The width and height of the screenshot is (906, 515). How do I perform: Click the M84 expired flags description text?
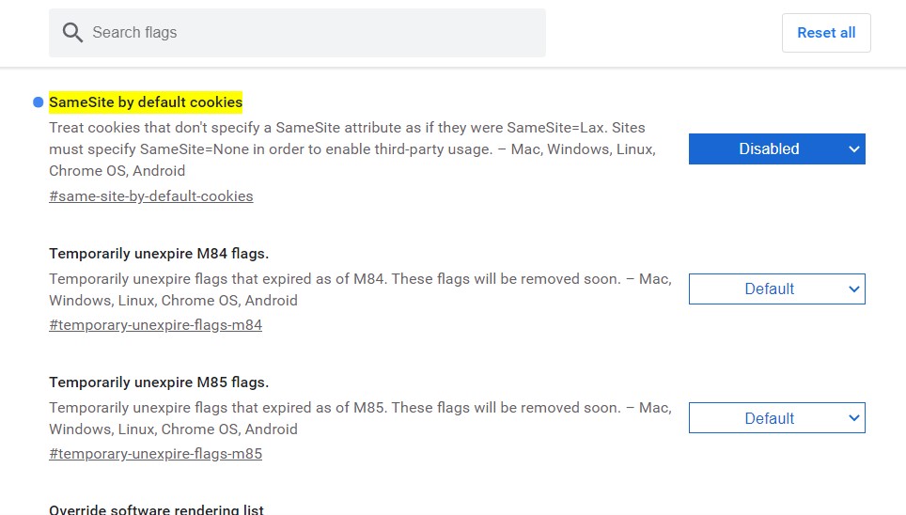(360, 289)
